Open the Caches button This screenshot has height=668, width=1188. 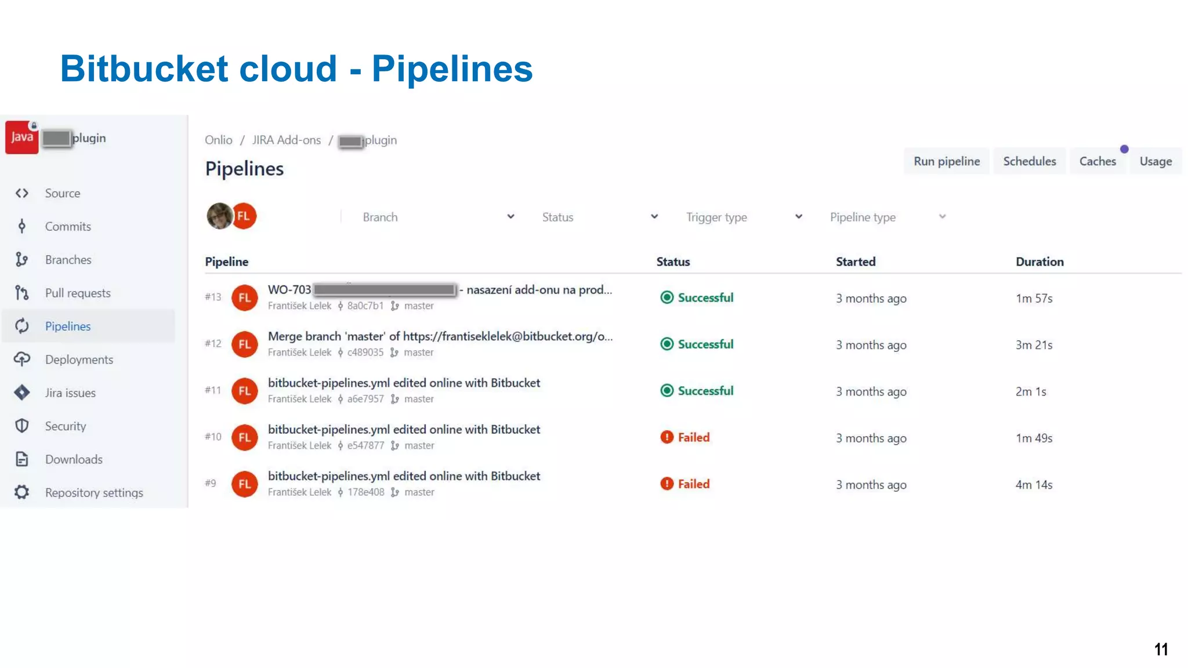1098,161
